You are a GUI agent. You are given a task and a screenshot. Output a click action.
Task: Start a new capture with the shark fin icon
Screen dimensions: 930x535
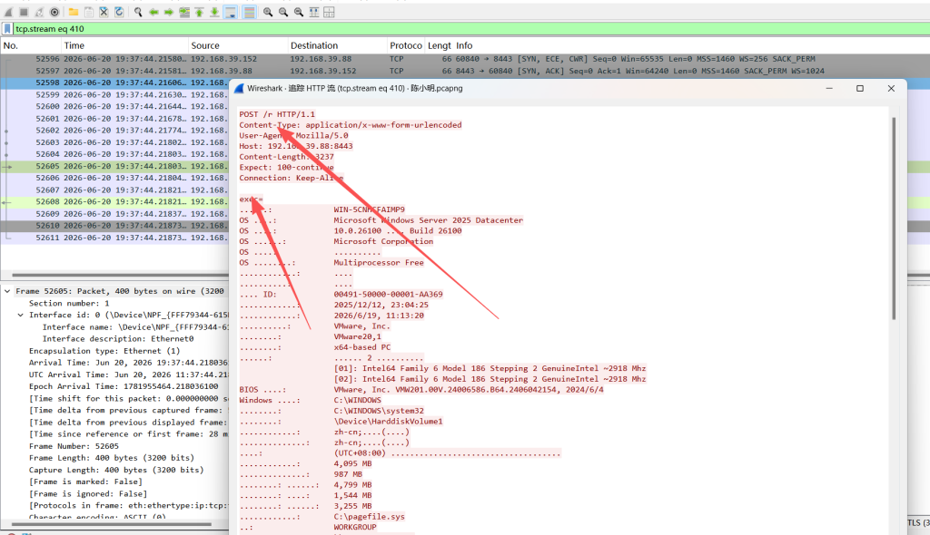pyautogui.click(x=8, y=12)
